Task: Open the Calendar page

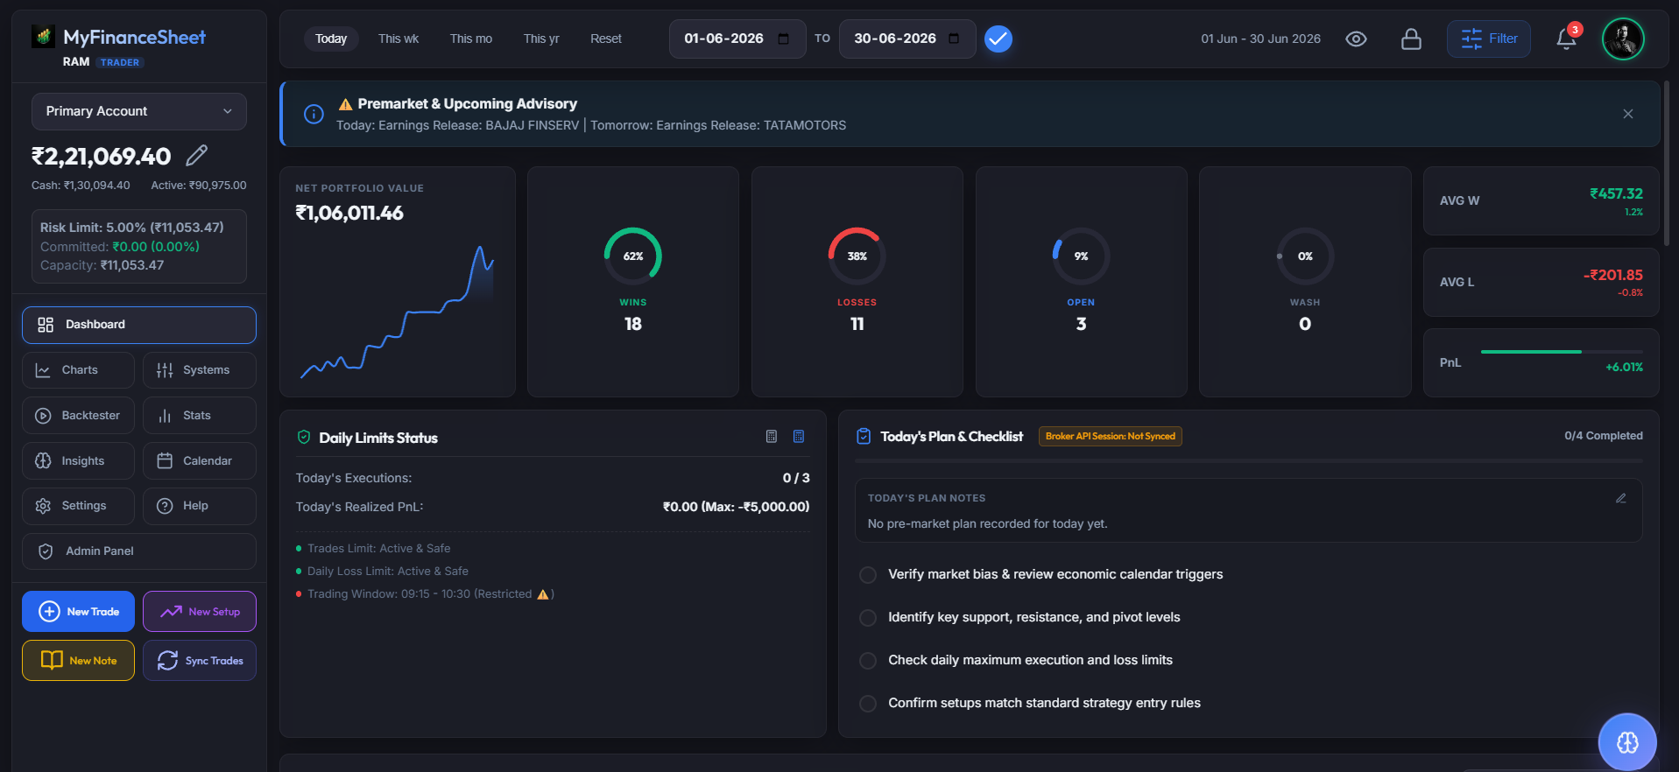Action: 200,461
